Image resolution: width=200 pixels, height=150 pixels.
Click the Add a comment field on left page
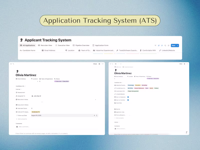pyautogui.click(x=24, y=127)
